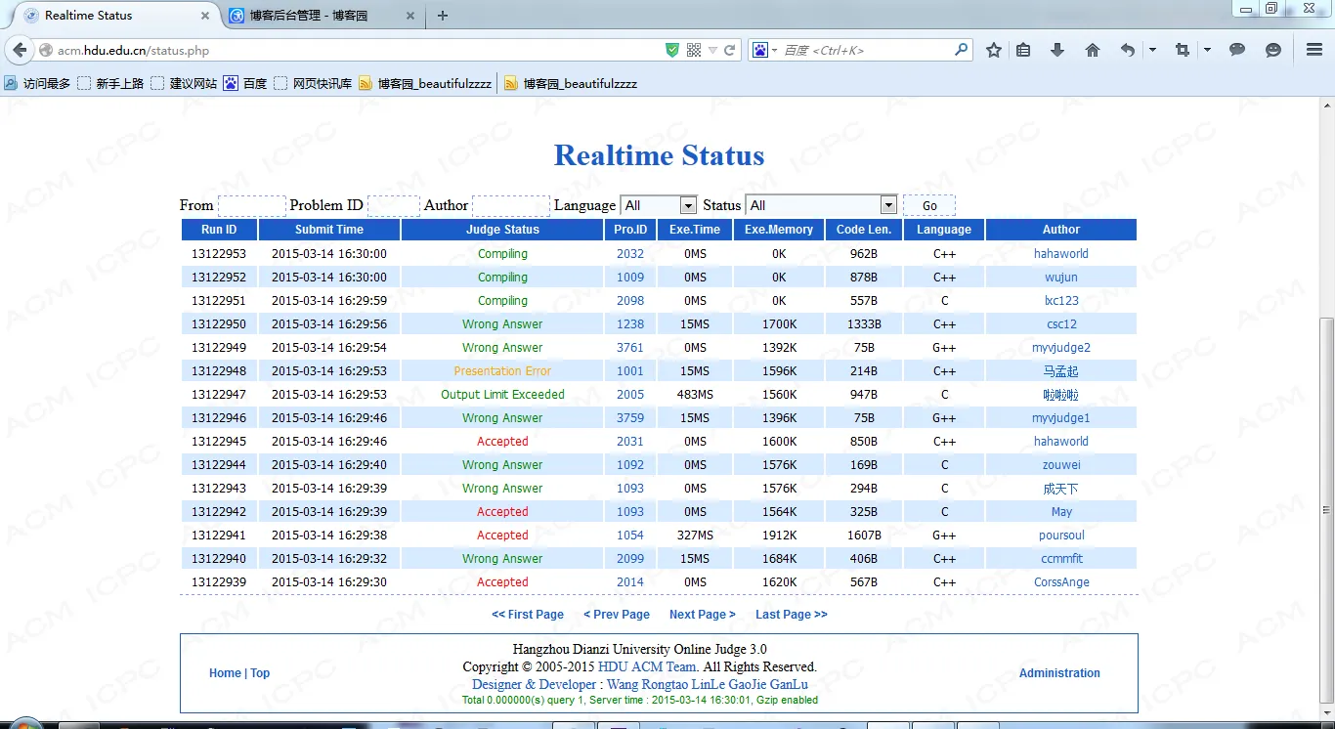Click the Top footer link
Image resolution: width=1335 pixels, height=729 pixels.
[x=260, y=673]
